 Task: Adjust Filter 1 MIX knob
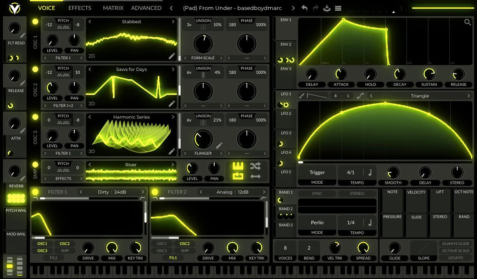pos(112,247)
